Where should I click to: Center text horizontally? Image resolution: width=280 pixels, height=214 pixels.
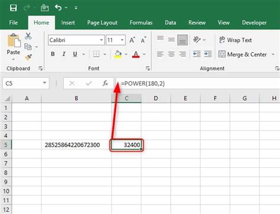pyautogui.click(x=171, y=54)
